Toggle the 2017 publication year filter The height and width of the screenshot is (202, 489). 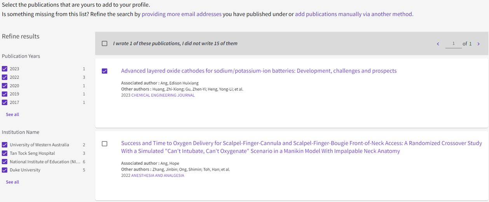point(5,102)
